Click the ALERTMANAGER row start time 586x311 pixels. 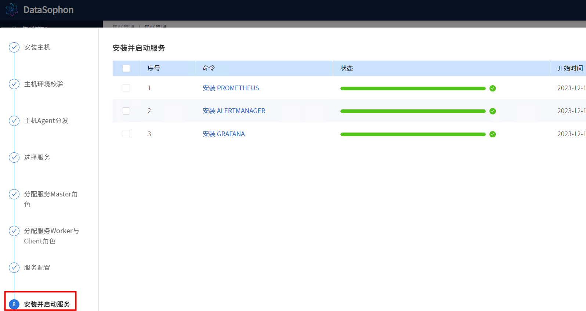pyautogui.click(x=572, y=111)
